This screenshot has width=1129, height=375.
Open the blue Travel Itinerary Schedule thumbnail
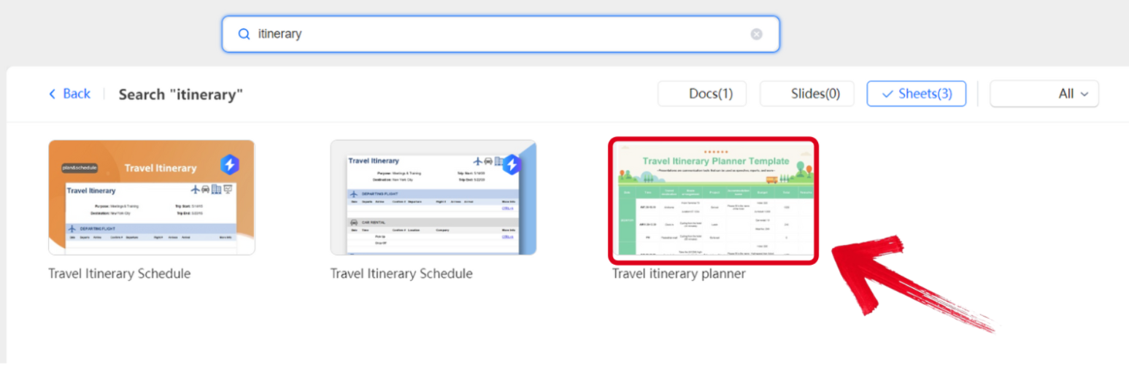[x=434, y=197]
